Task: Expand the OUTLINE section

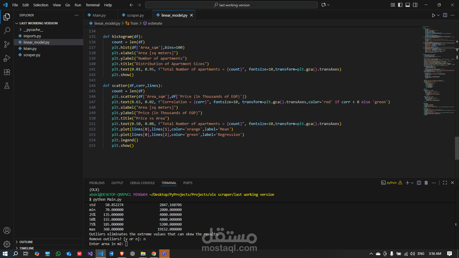Action: (26, 242)
